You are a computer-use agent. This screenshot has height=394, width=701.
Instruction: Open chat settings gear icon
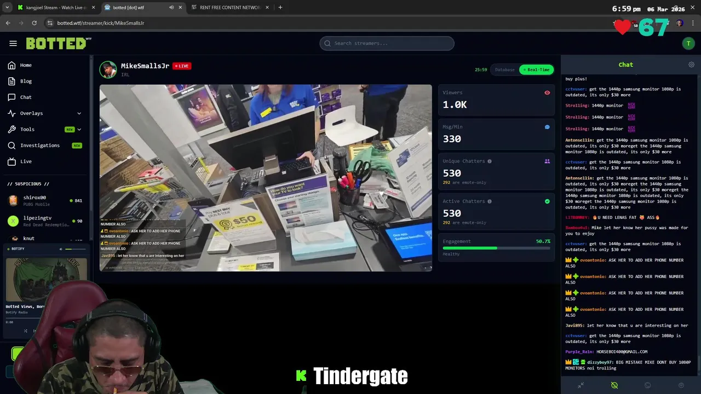pos(691,65)
